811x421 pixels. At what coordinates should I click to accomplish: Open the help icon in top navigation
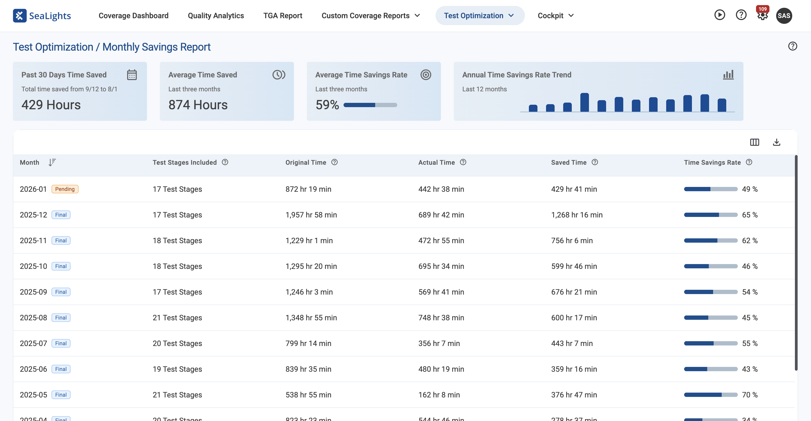point(741,15)
